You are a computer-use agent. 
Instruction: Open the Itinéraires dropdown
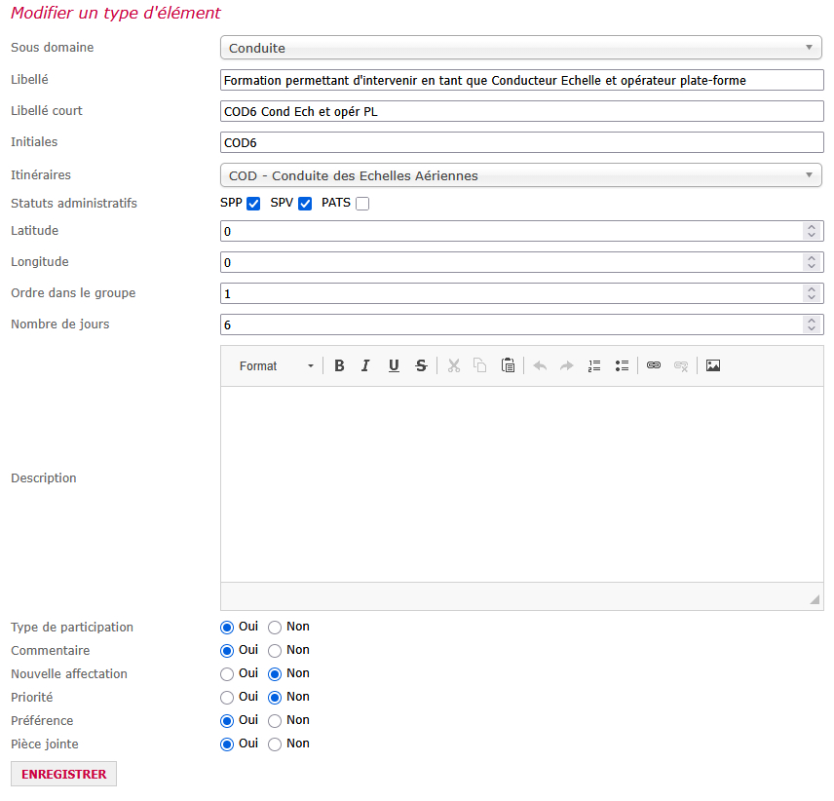click(520, 175)
